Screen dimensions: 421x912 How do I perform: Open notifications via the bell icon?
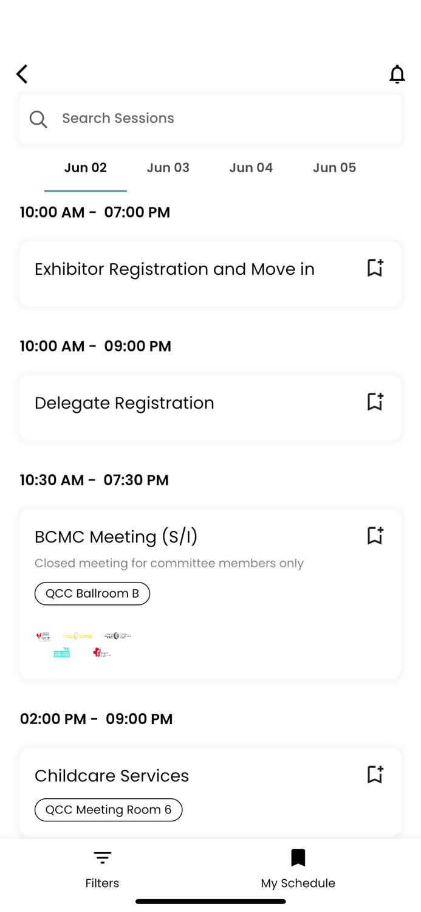tap(397, 74)
